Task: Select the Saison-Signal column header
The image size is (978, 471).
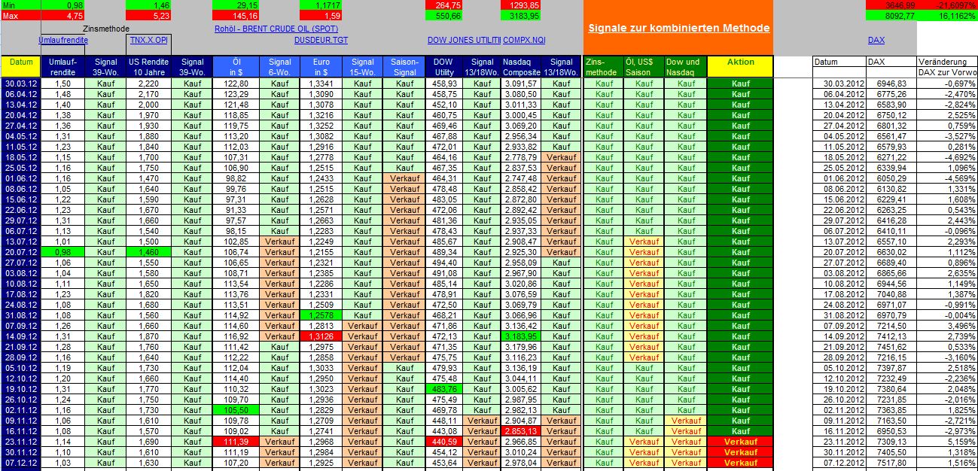Action: coord(404,66)
